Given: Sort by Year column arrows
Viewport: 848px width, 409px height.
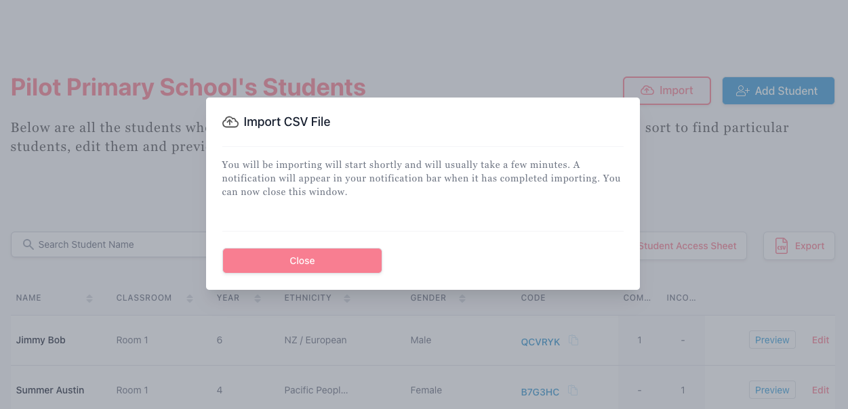Looking at the screenshot, I should 258,299.
